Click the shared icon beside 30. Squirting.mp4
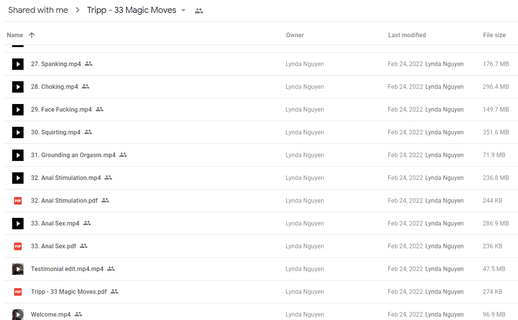 (88, 132)
